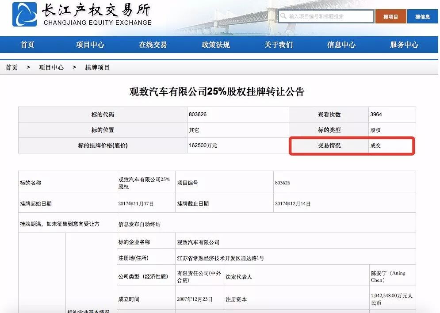This screenshot has width=440, height=313.
Task: Select the founding date 2007年12月23日
Action: pos(195,299)
